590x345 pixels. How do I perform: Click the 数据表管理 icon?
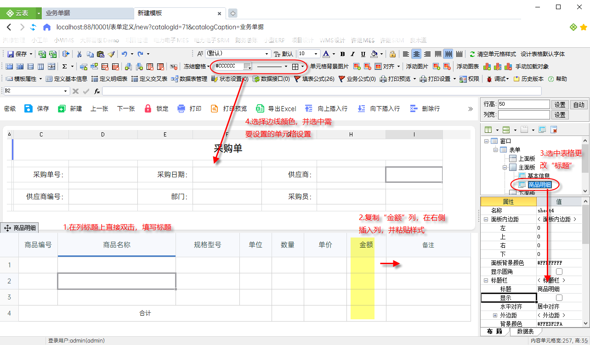(175, 79)
